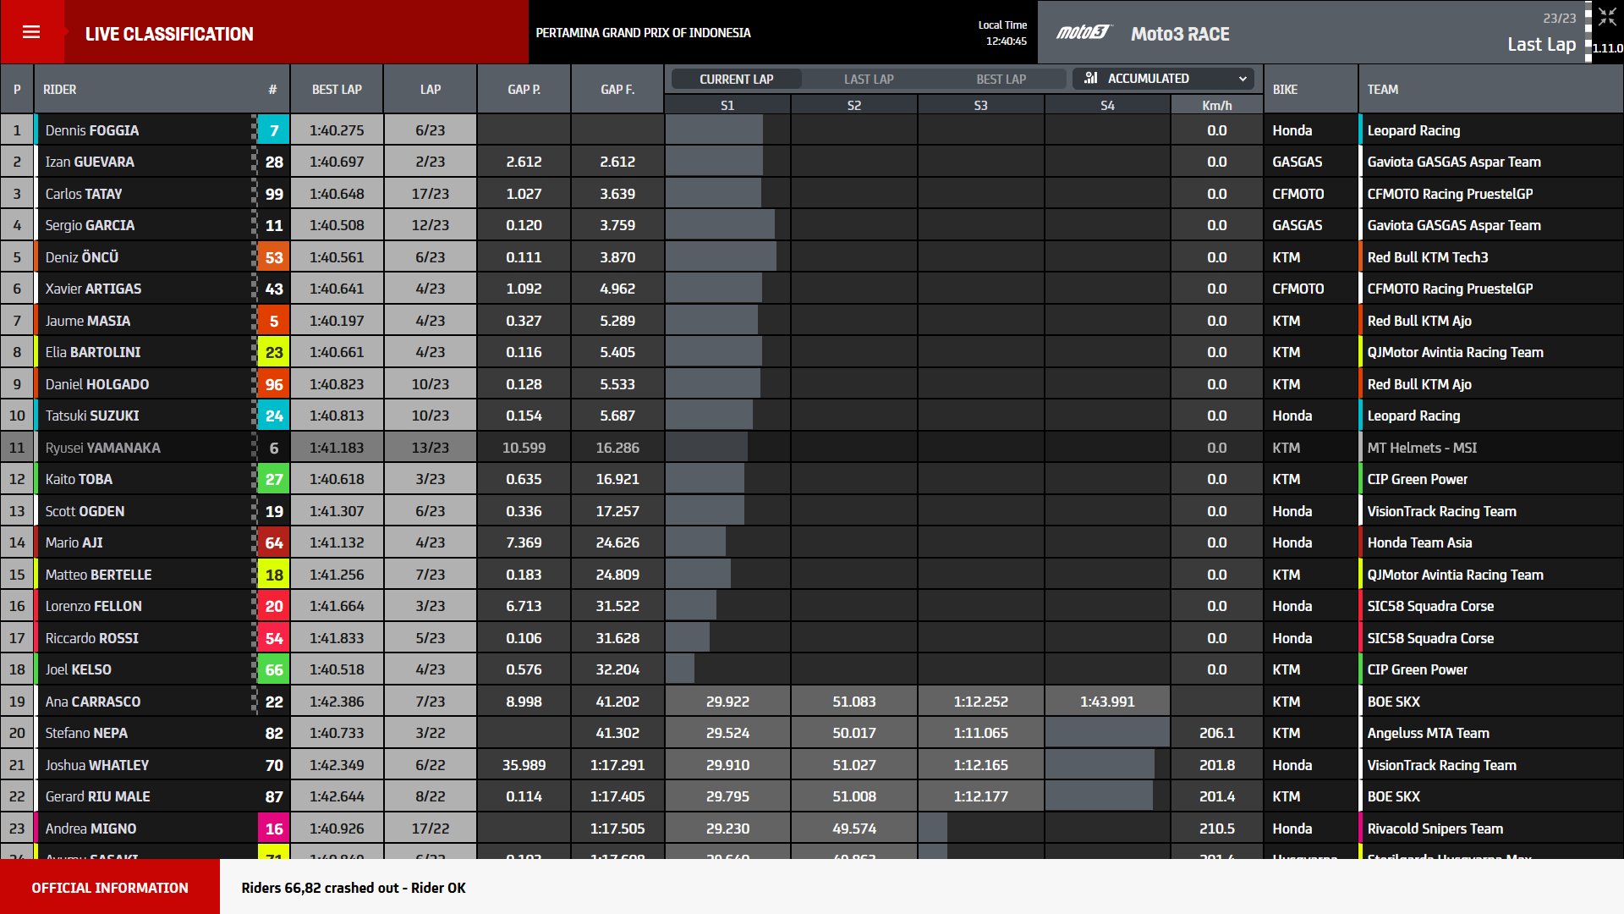This screenshot has height=914, width=1624.
Task: Select rider Kaito TOBA
Action: (79, 479)
